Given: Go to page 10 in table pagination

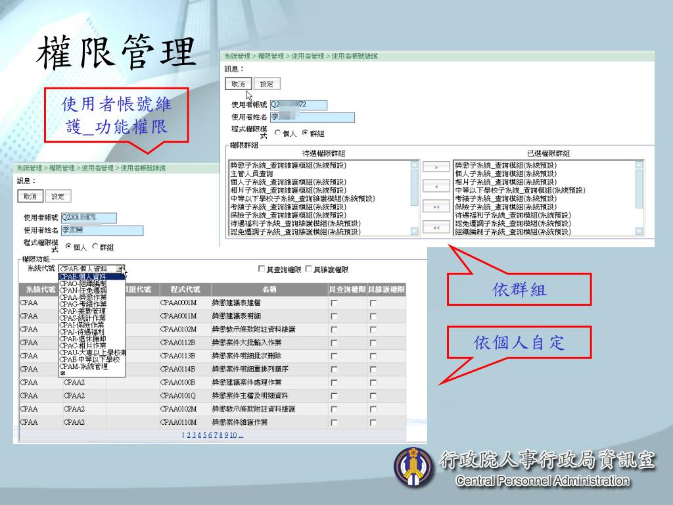Looking at the screenshot, I should click(233, 435).
